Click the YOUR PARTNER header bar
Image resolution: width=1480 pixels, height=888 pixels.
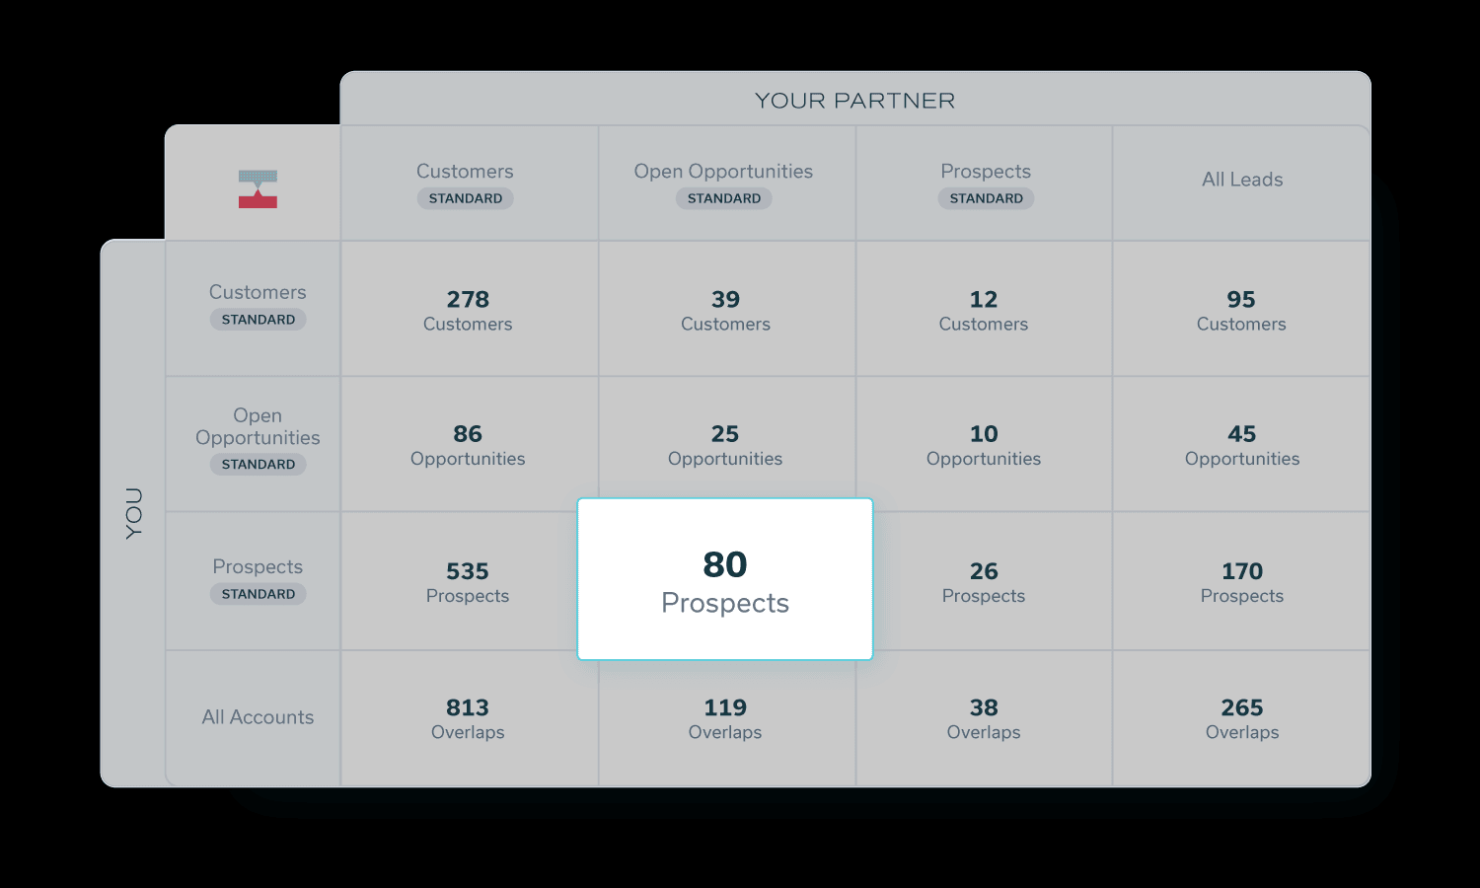coord(854,101)
